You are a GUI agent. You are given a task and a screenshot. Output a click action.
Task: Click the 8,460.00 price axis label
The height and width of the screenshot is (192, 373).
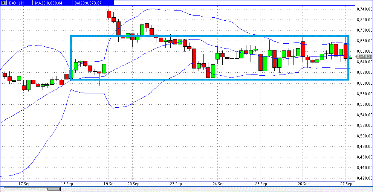(x=365, y=157)
